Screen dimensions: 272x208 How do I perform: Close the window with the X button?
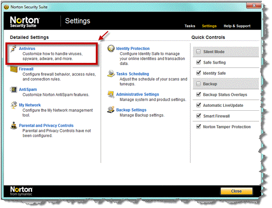254,6
